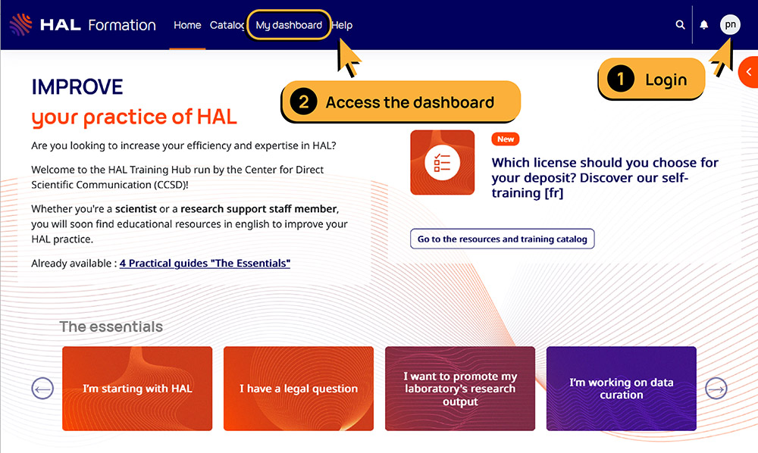The width and height of the screenshot is (758, 453).
Task: Click the checklist license training icon
Action: click(443, 162)
